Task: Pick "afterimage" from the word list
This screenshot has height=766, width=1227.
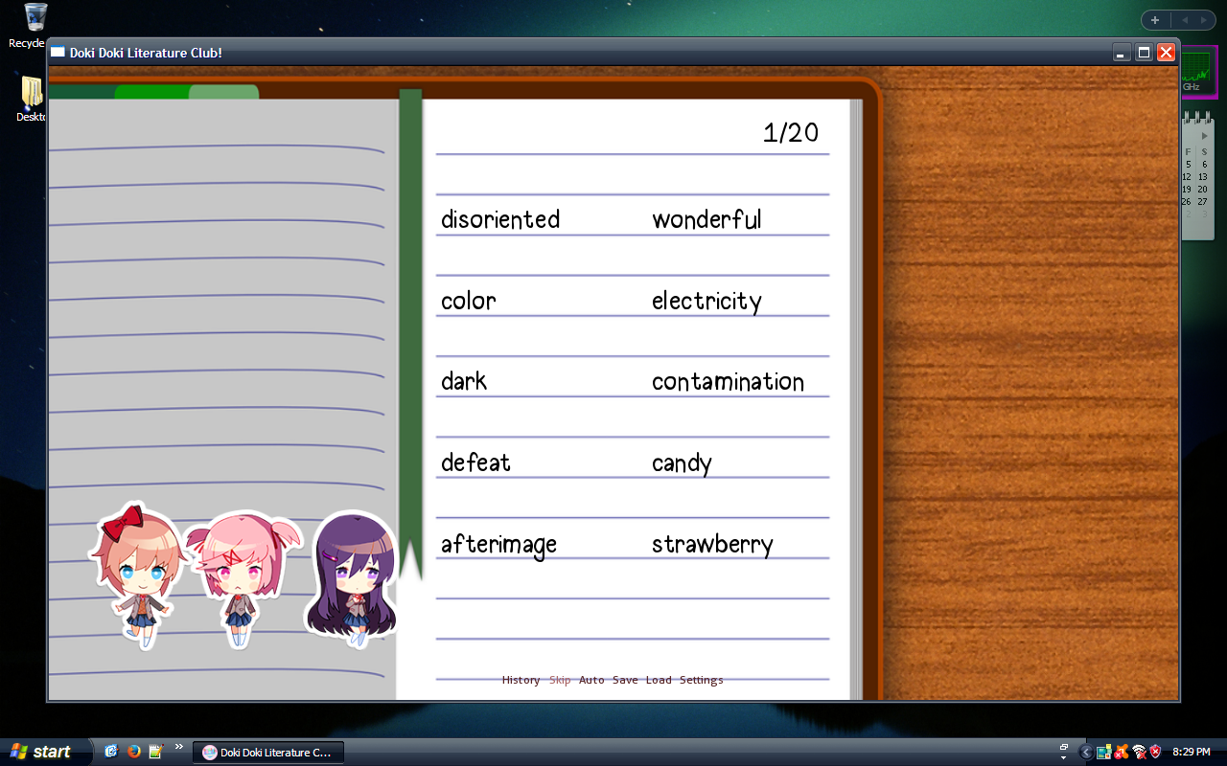Action: click(498, 544)
